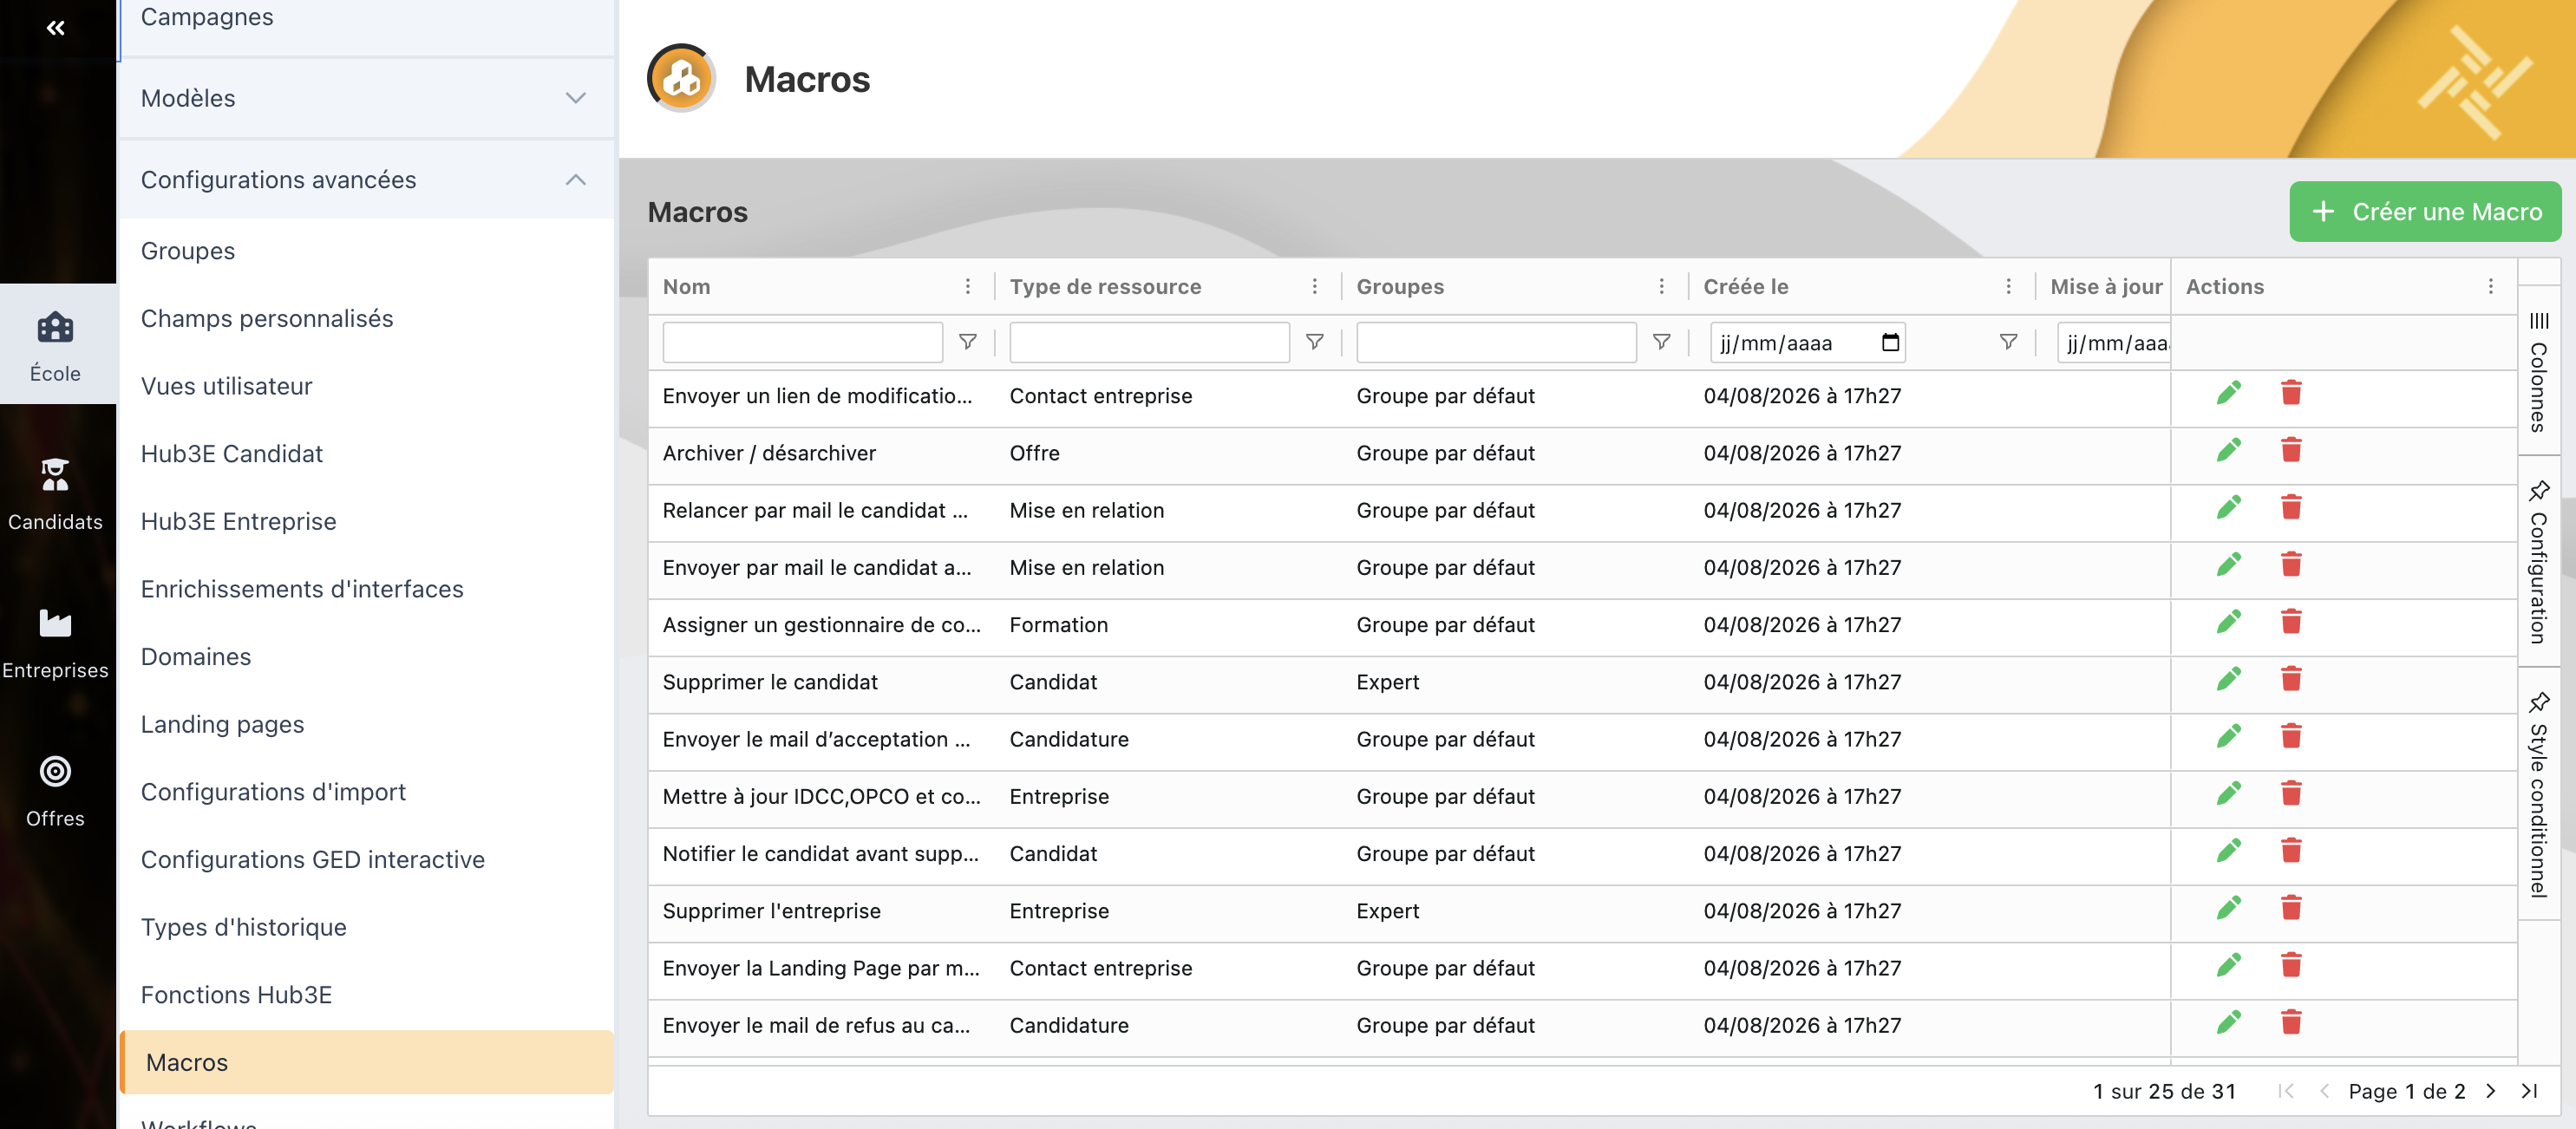Go to Landing pages menu item
The image size is (2576, 1129).
point(222,724)
